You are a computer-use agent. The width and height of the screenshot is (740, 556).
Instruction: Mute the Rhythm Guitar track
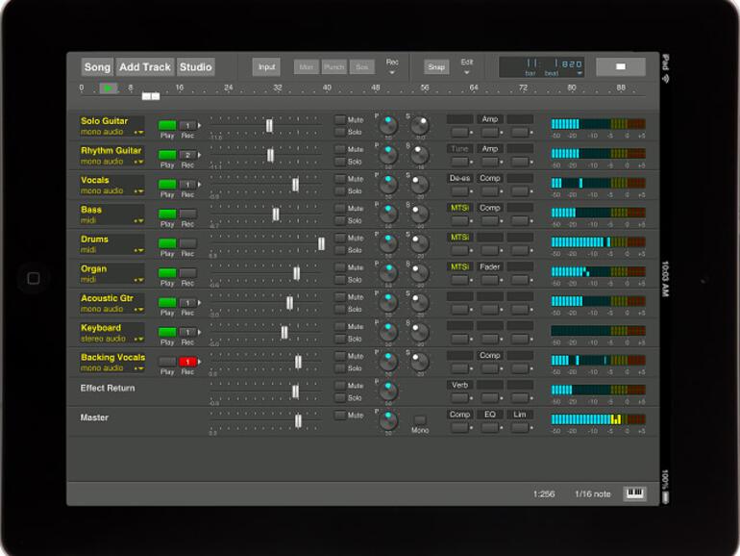point(340,149)
